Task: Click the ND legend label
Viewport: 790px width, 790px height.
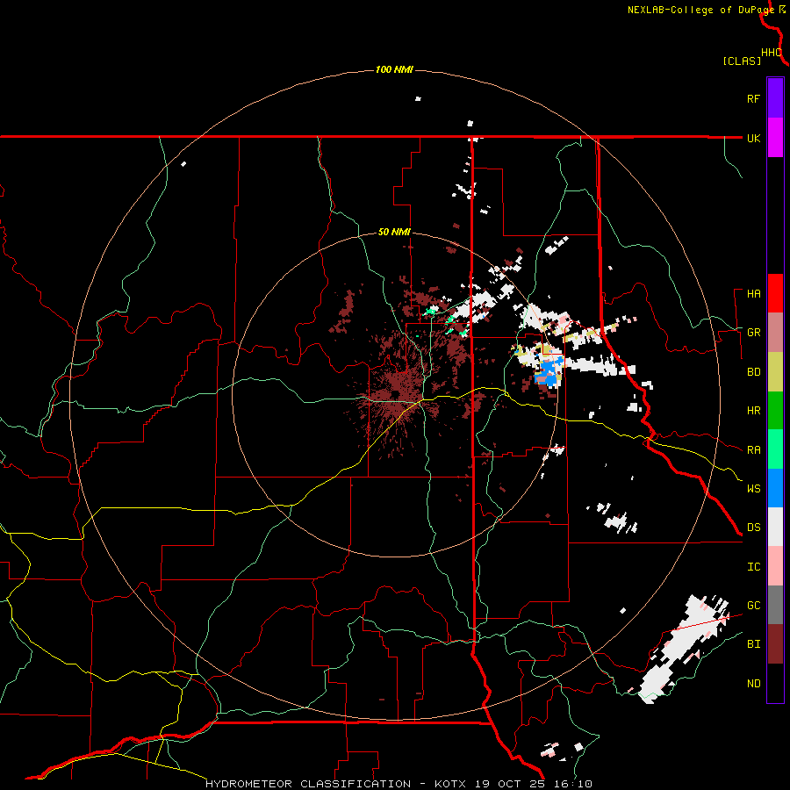Action: pyautogui.click(x=753, y=684)
